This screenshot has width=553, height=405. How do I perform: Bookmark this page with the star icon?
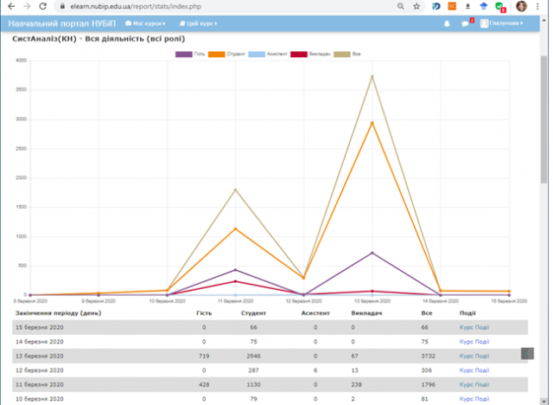coord(416,6)
